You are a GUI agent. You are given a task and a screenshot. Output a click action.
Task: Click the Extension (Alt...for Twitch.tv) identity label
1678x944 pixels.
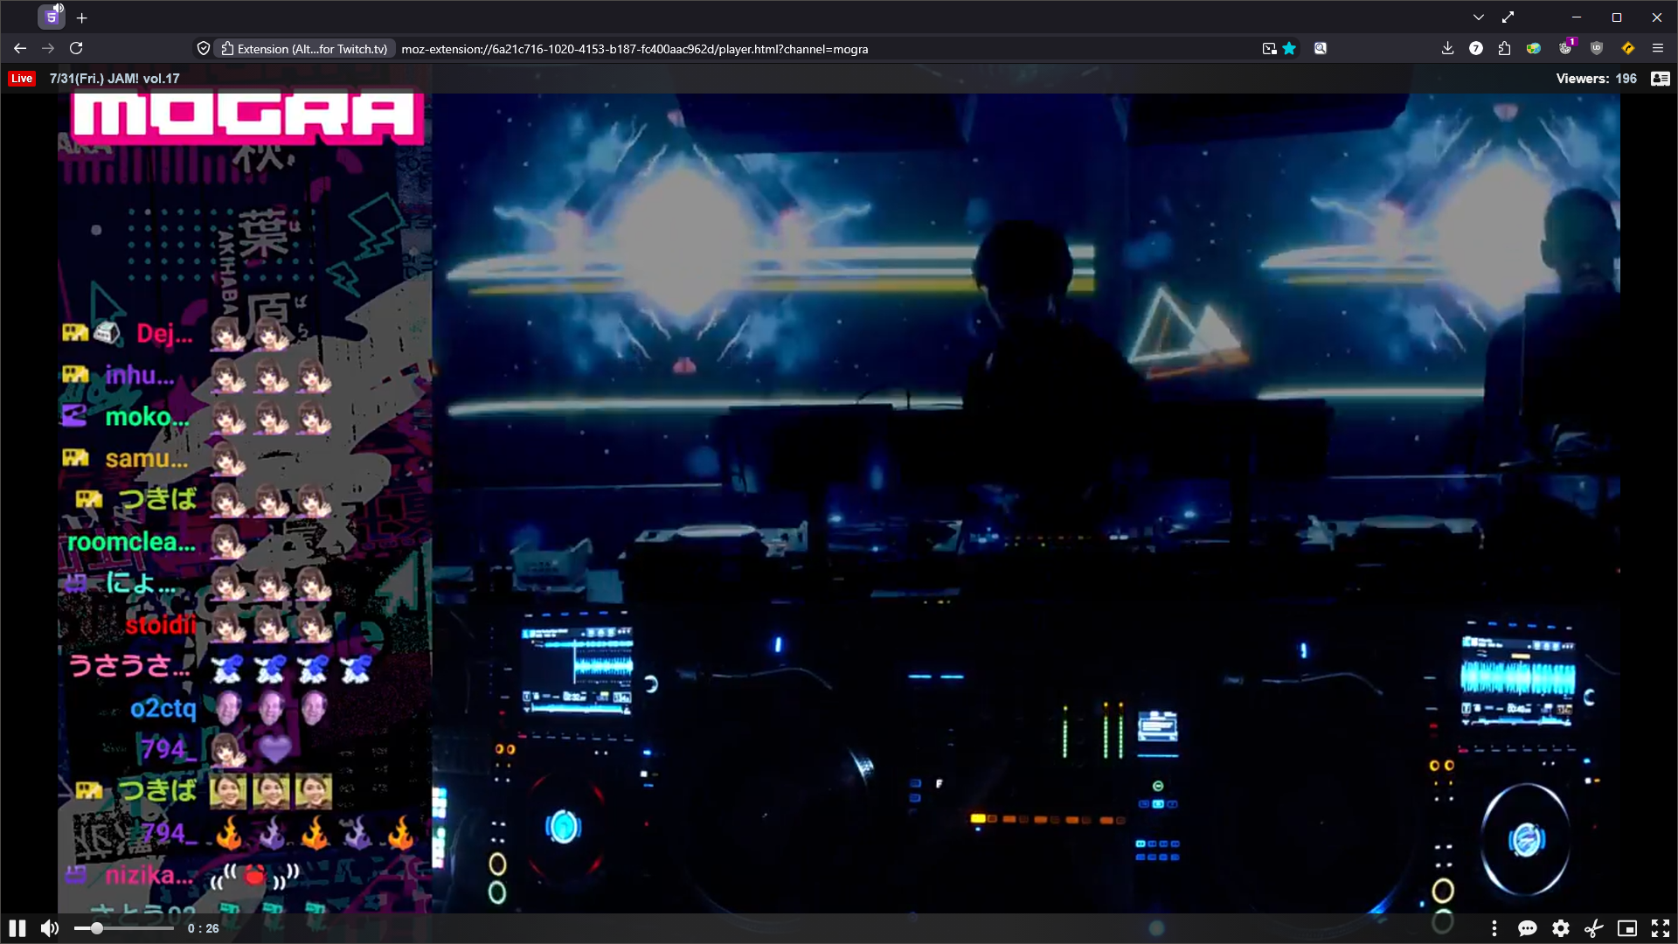[x=304, y=49]
